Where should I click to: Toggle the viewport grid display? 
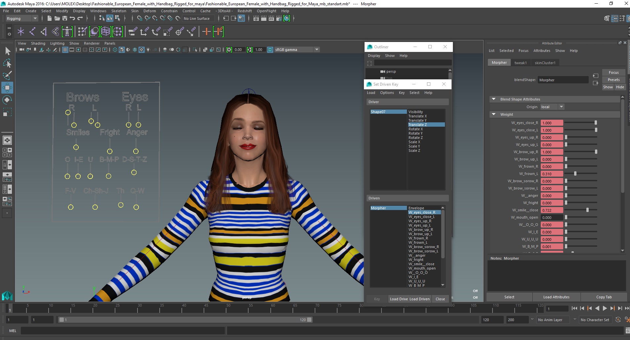(65, 50)
